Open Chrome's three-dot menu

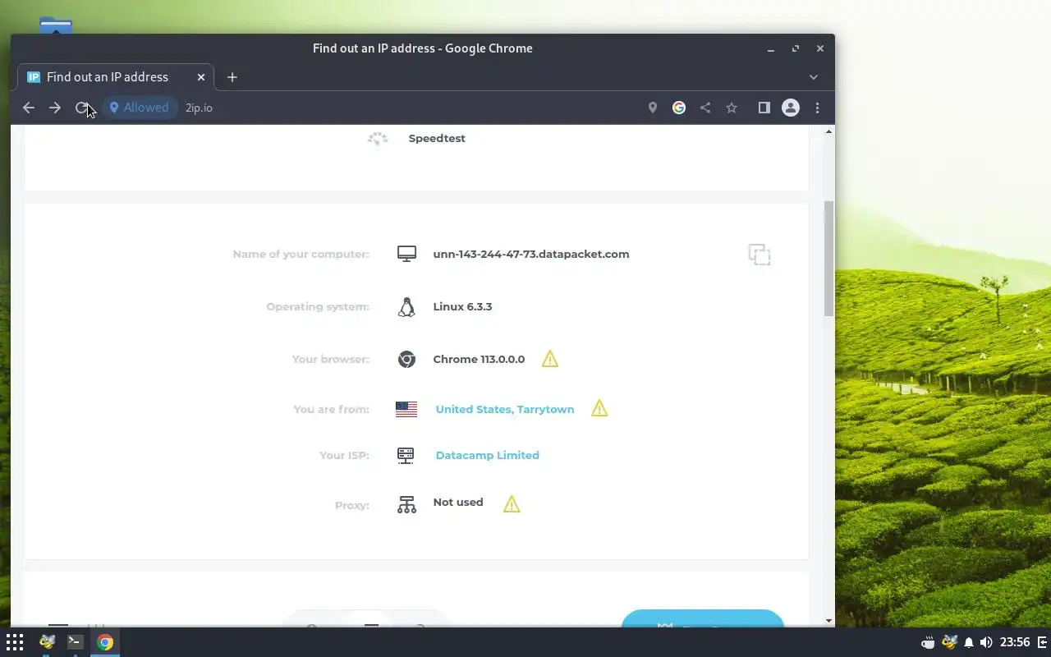(x=817, y=108)
